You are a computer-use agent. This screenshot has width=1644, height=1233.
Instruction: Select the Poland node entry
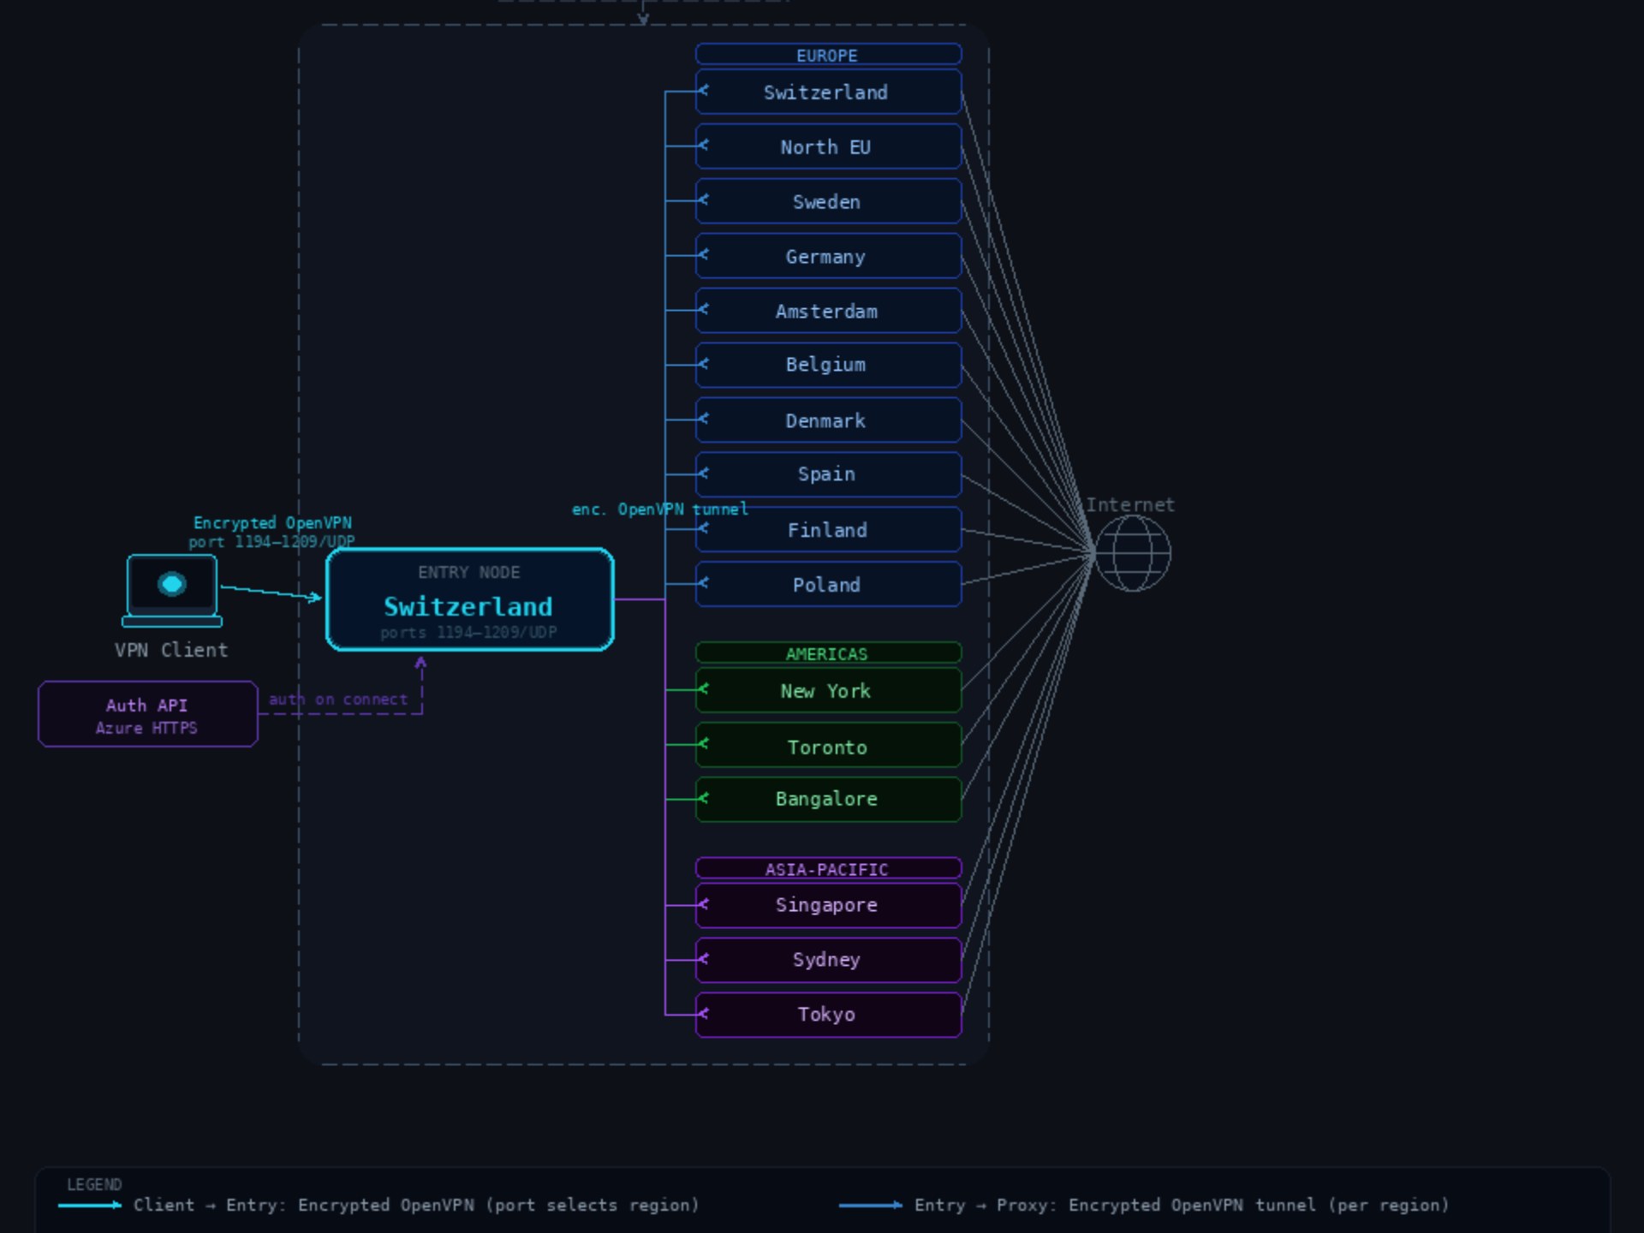coord(826,585)
